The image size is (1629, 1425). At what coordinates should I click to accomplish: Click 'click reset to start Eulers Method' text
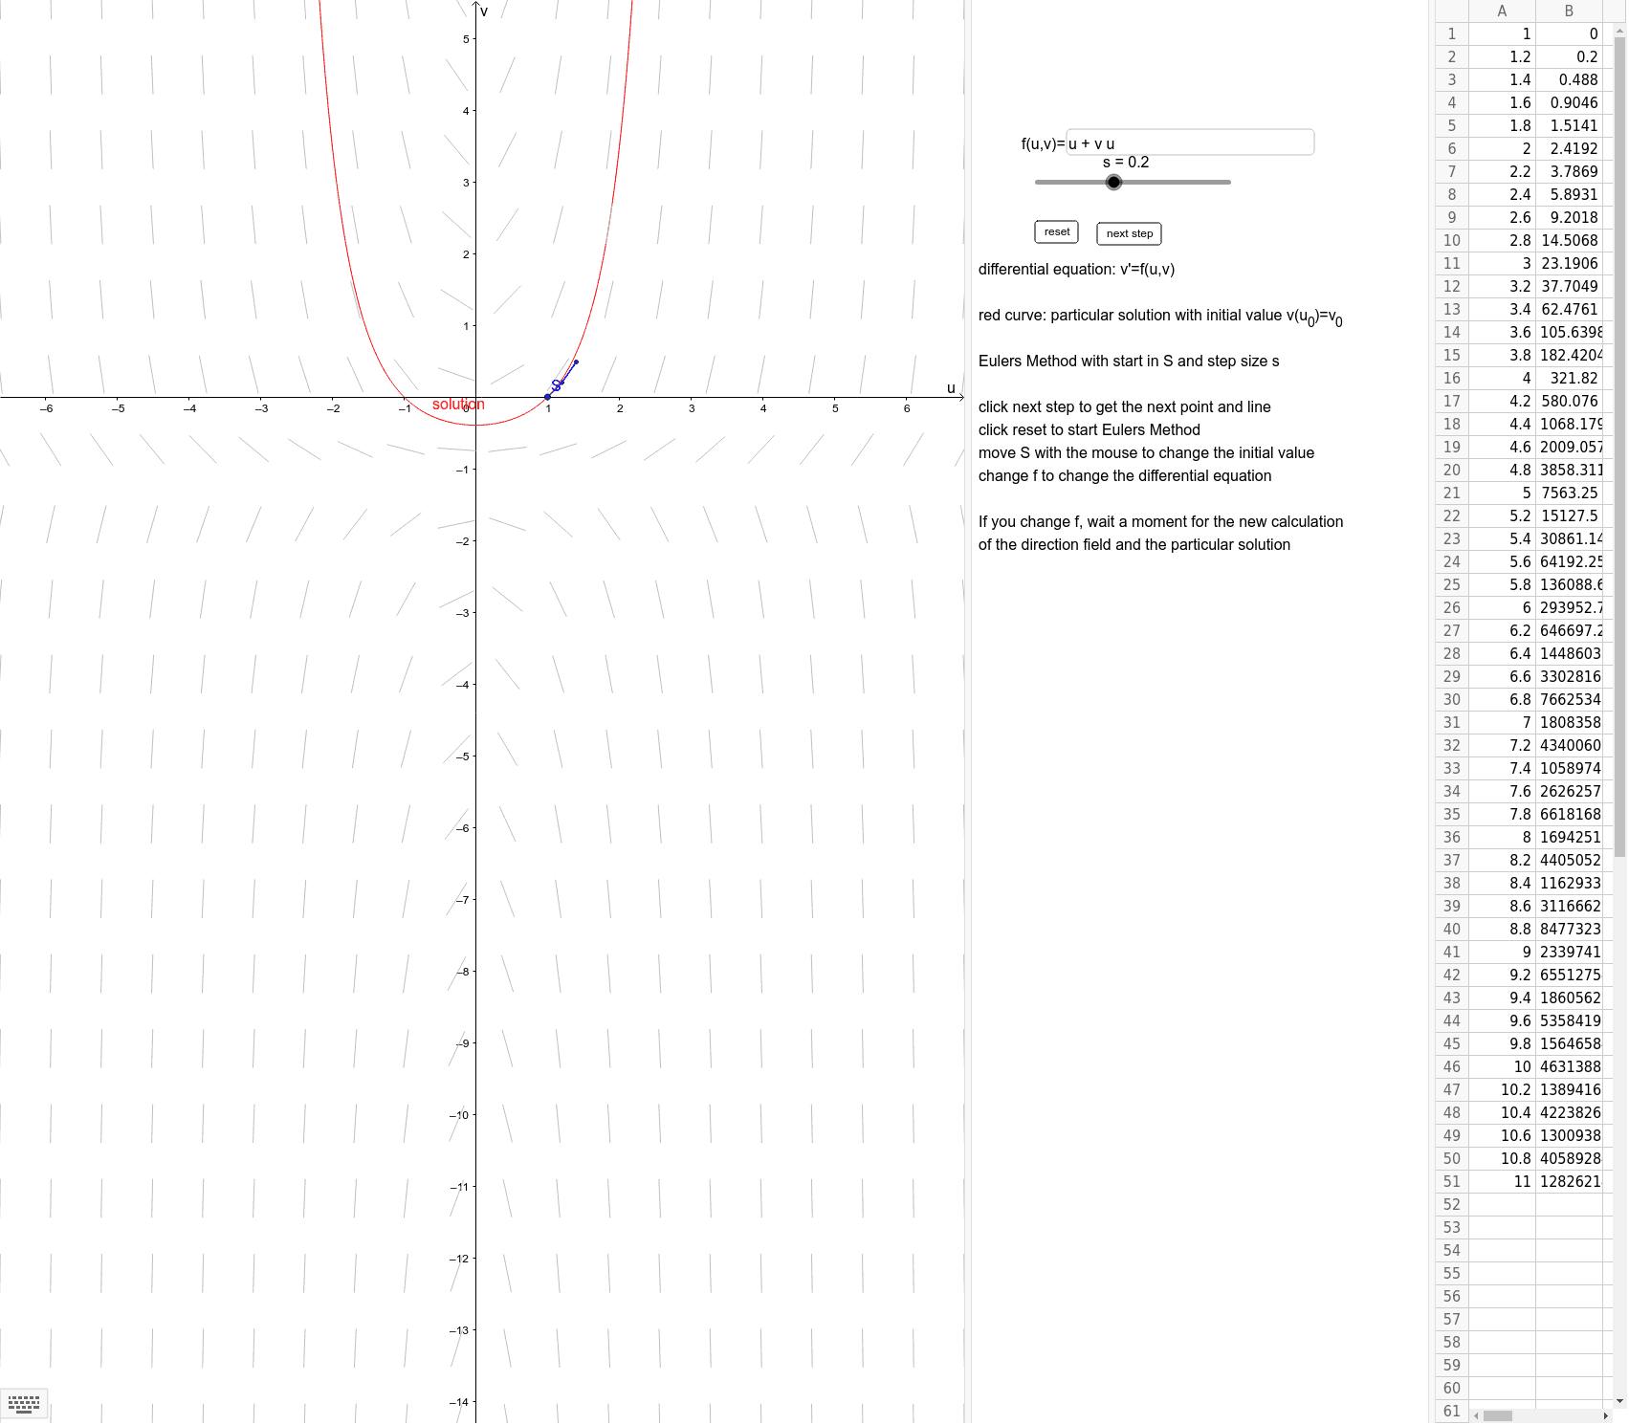click(1089, 429)
